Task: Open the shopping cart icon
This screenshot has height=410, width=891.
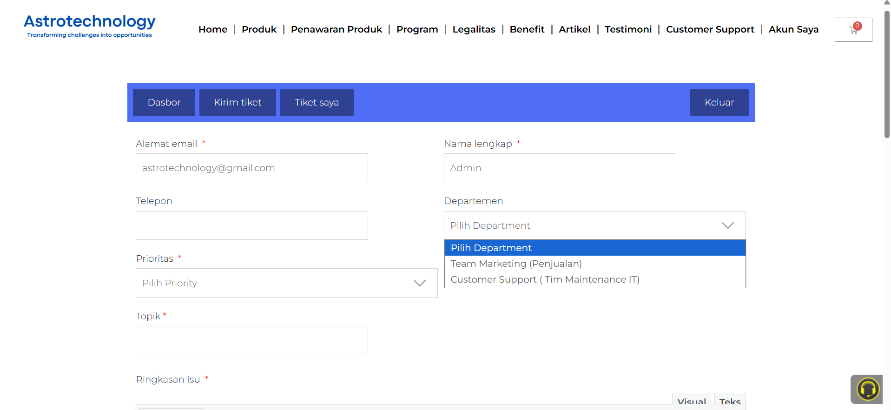Action: tap(853, 30)
